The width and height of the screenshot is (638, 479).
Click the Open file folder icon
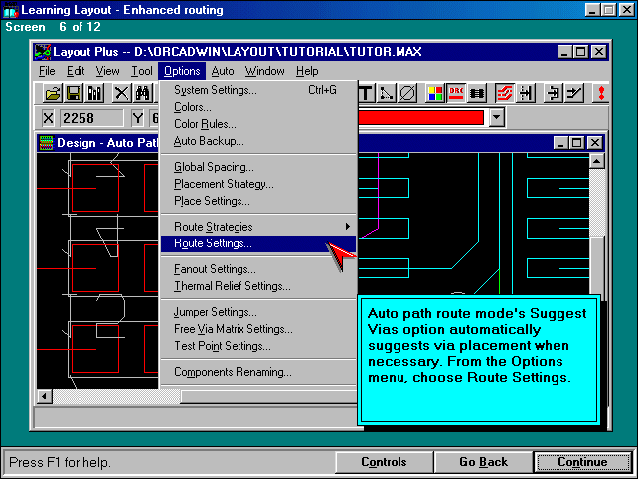[x=54, y=93]
